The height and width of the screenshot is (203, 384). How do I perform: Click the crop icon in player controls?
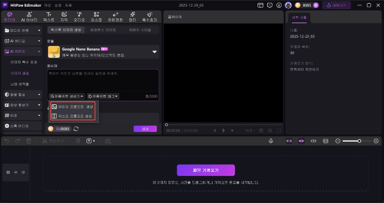coord(270,130)
